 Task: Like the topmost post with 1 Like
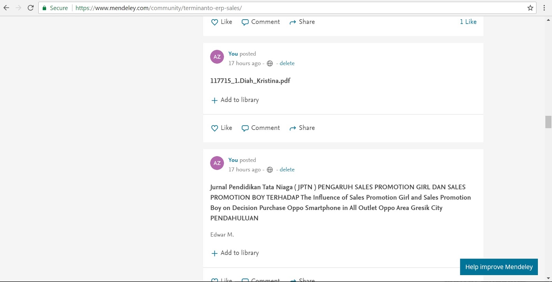[221, 22]
